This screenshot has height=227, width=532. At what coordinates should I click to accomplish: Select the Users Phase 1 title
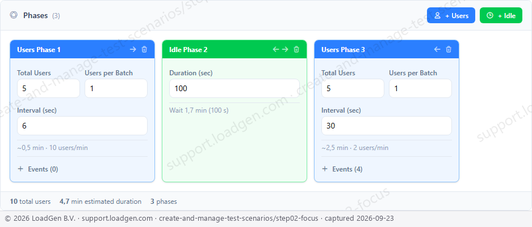point(39,50)
